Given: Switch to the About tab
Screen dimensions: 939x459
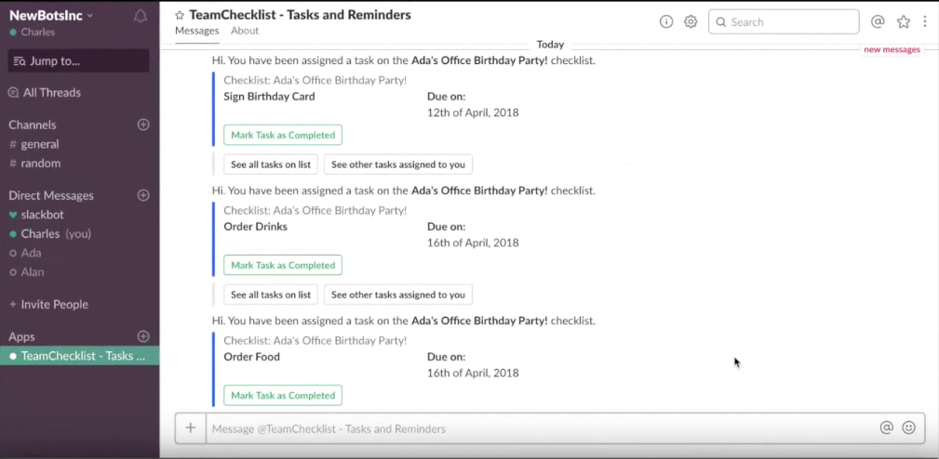Looking at the screenshot, I should tap(245, 31).
